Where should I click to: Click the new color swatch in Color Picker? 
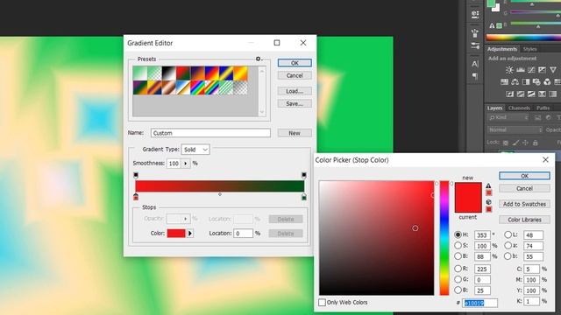[468, 190]
